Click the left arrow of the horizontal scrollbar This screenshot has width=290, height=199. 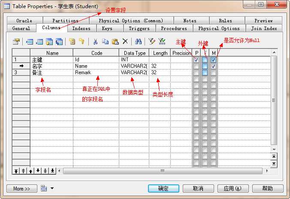click(59, 171)
